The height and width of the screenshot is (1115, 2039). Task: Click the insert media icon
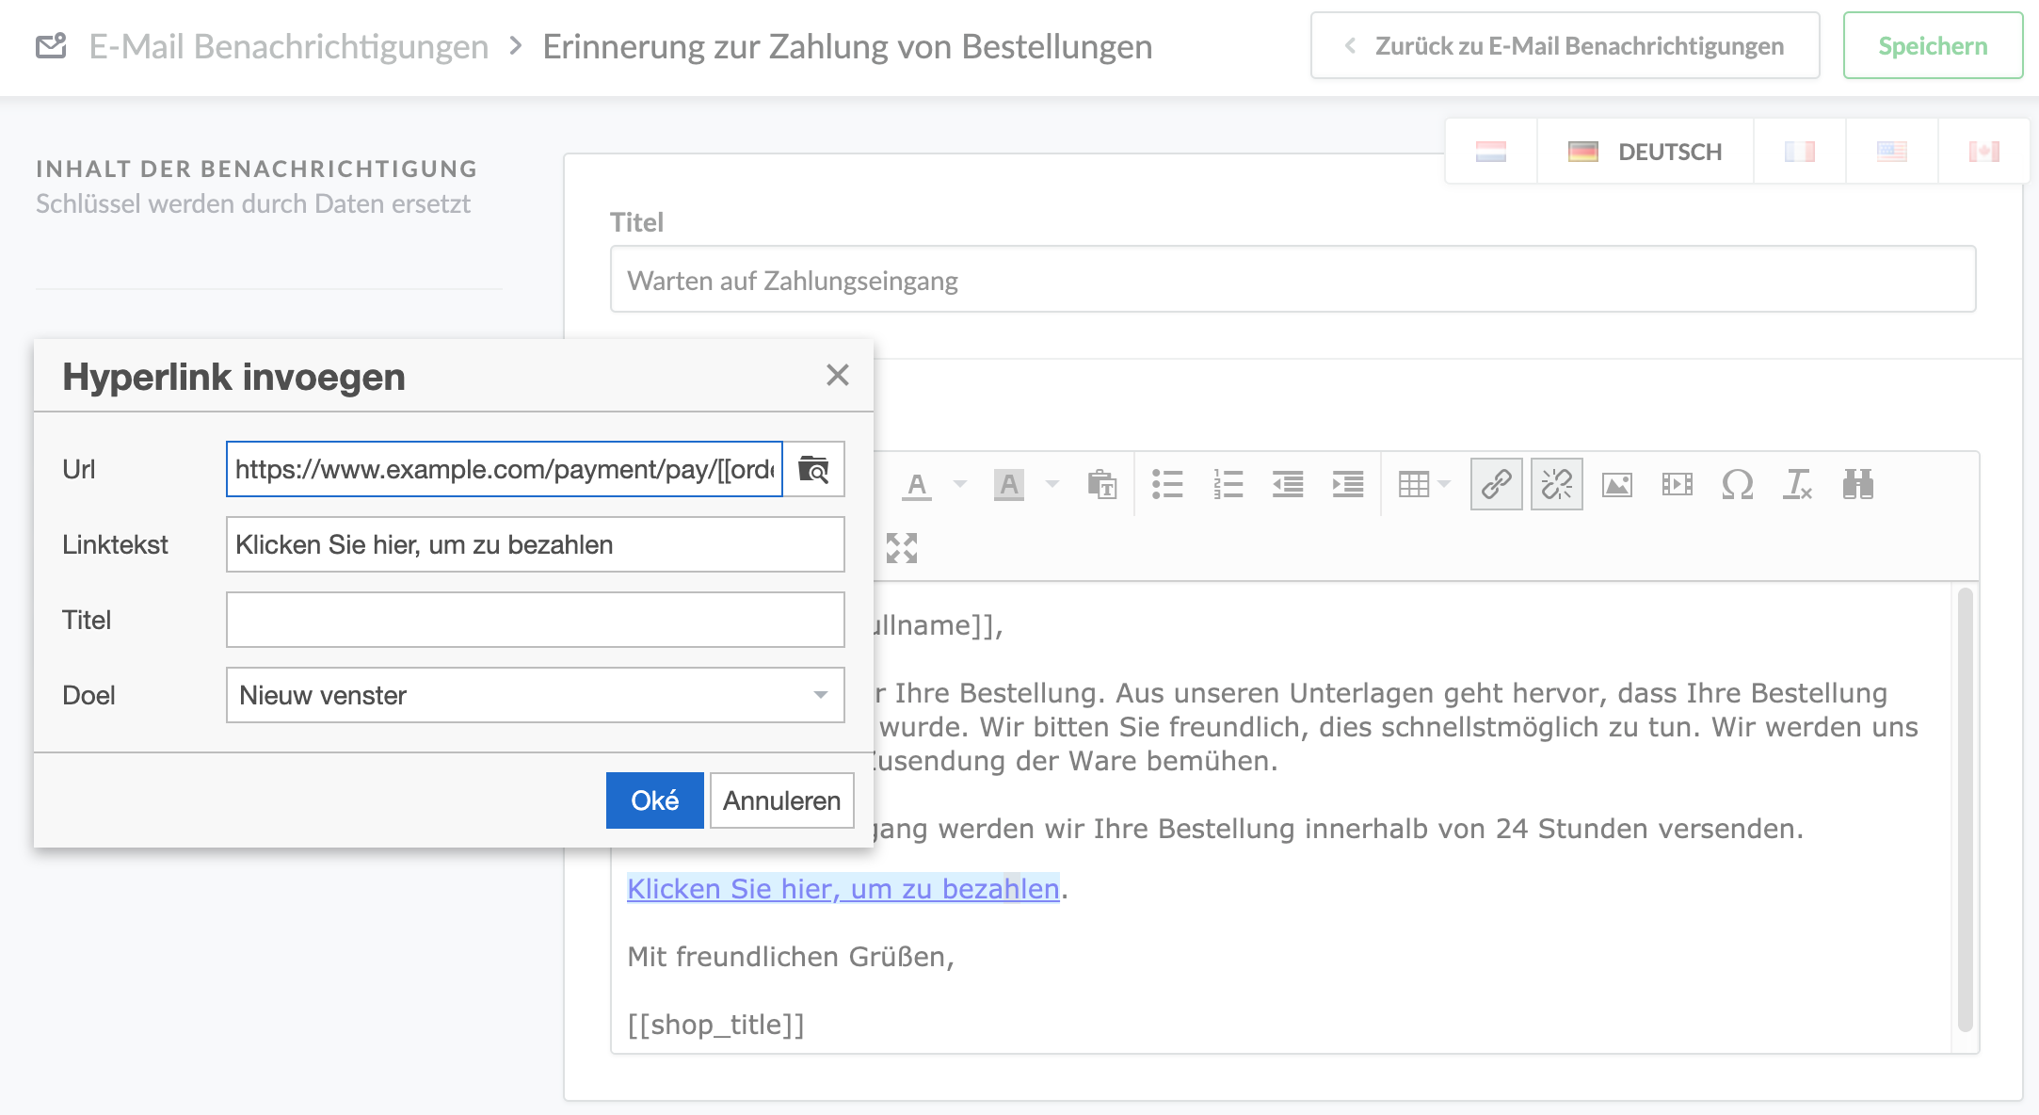click(1678, 485)
